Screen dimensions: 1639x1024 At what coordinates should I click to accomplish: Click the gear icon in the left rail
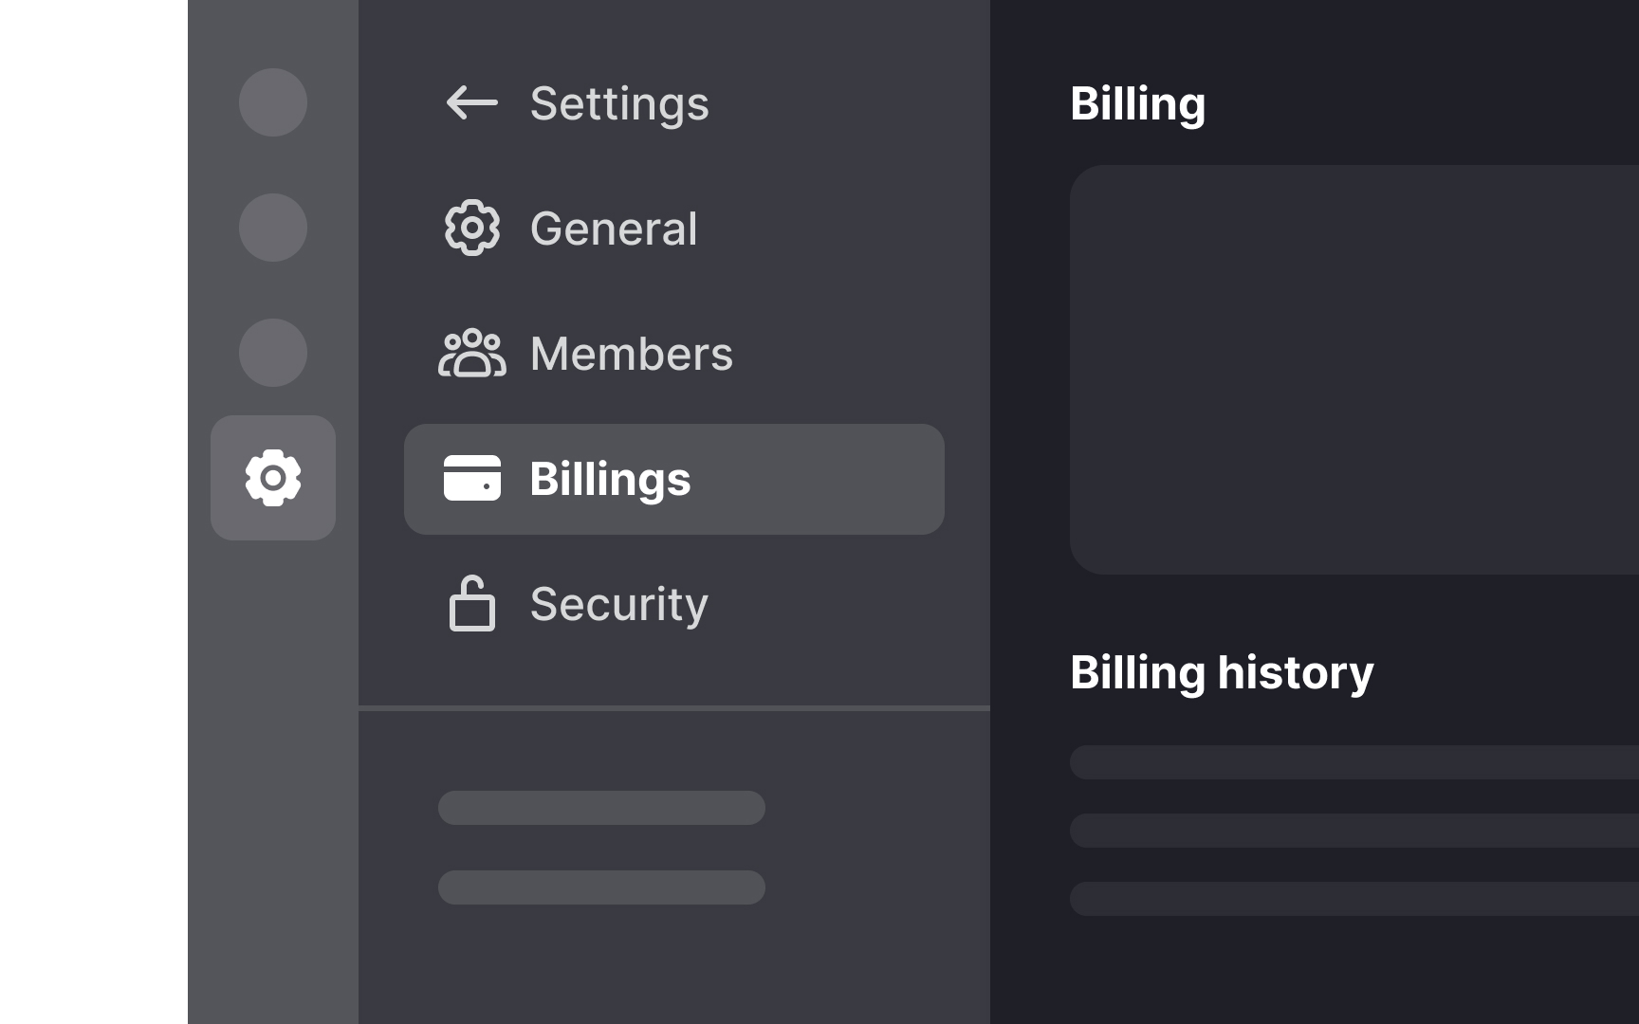[x=272, y=477]
